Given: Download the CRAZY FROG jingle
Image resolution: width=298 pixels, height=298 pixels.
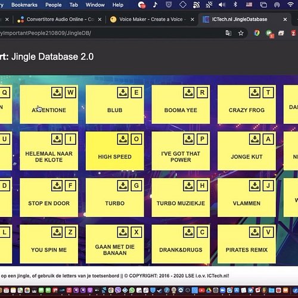Looking at the screenshot, I should click(254, 92).
